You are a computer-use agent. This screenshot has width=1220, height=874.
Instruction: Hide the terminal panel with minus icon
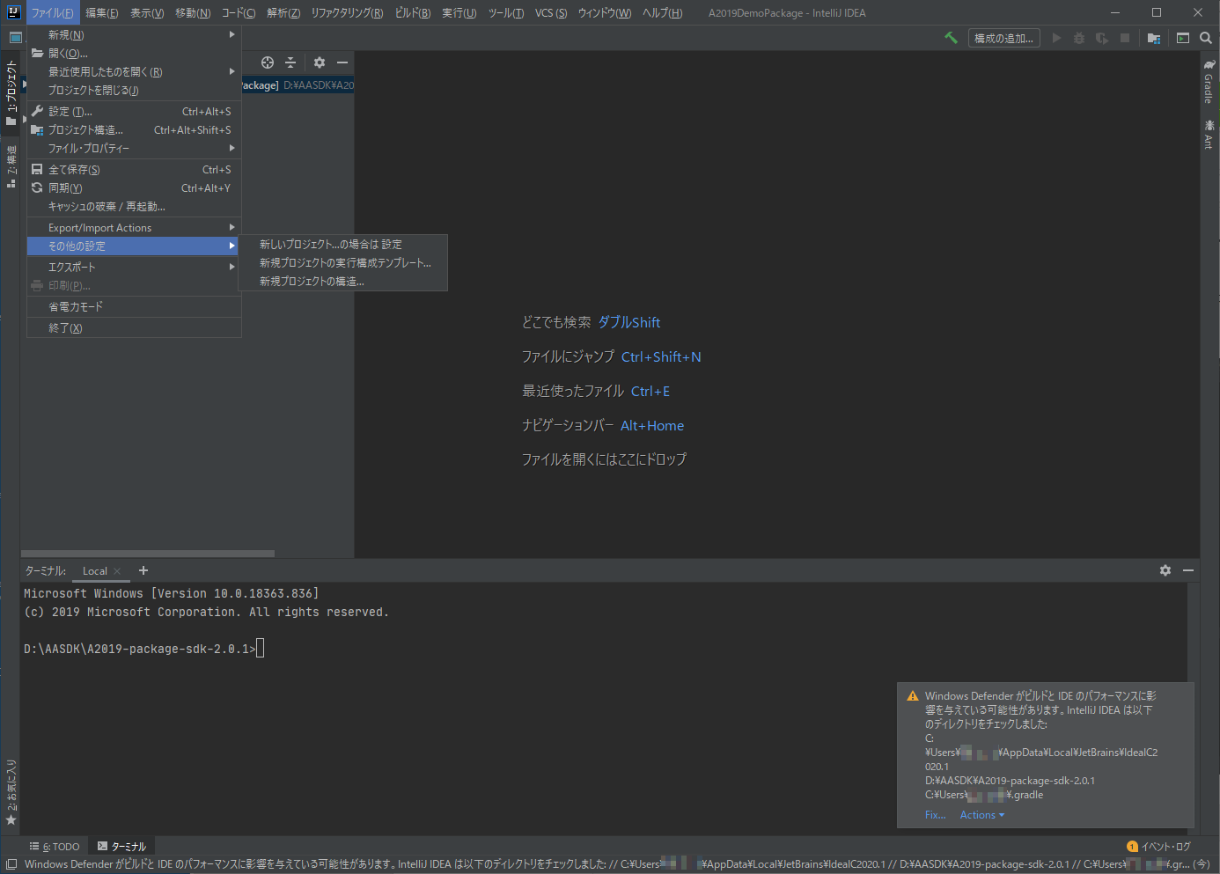(1188, 570)
